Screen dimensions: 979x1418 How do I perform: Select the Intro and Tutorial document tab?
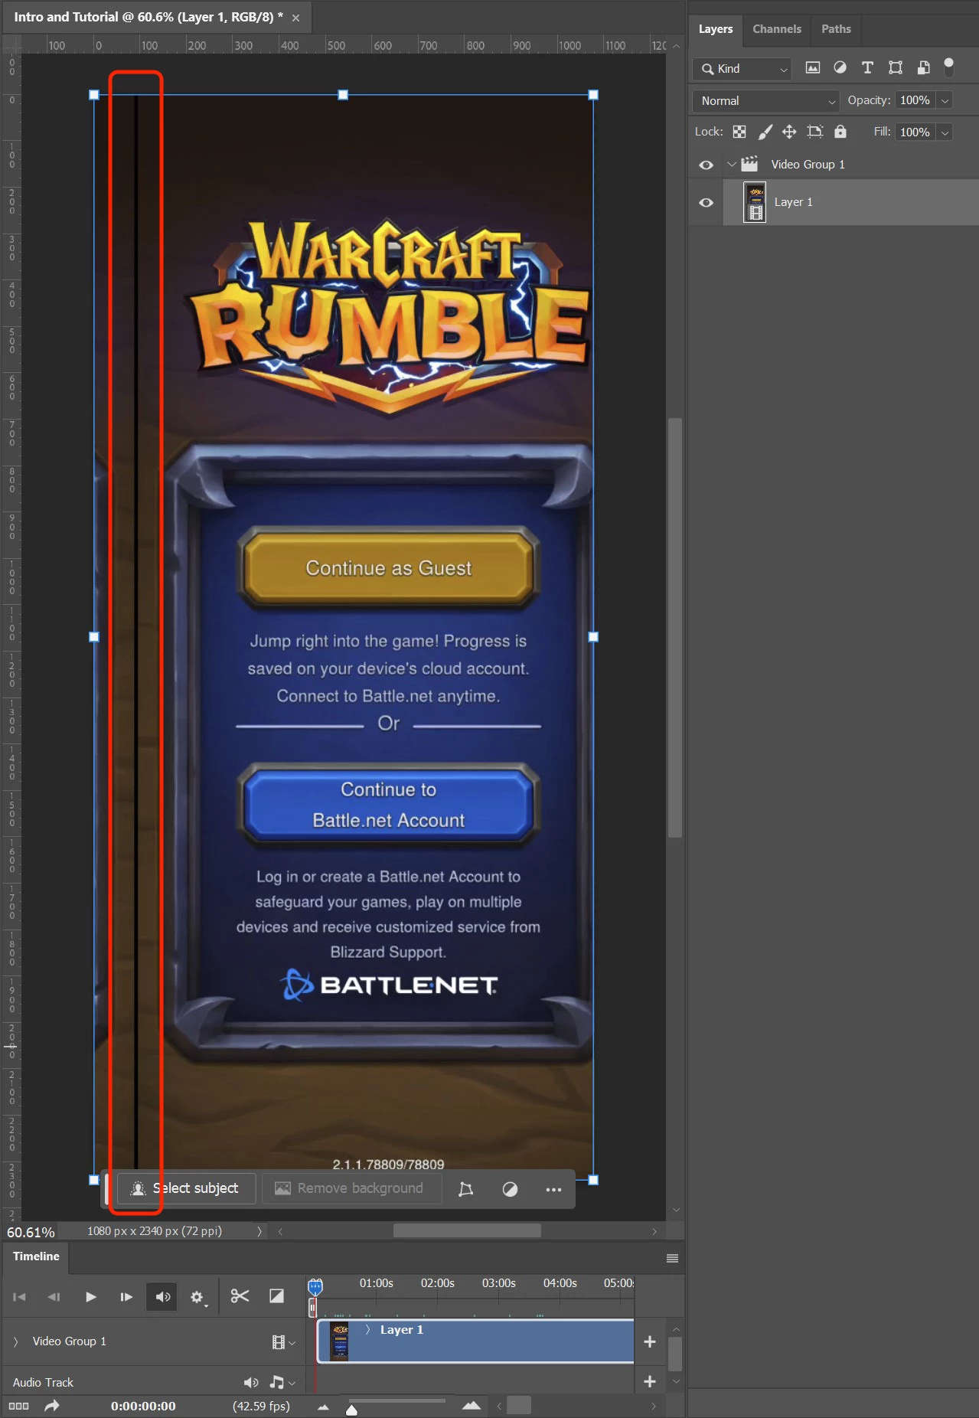click(148, 17)
